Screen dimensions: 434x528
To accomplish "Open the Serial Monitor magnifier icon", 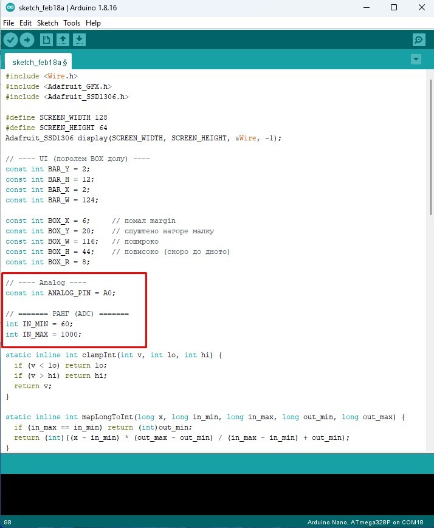I will (418, 40).
